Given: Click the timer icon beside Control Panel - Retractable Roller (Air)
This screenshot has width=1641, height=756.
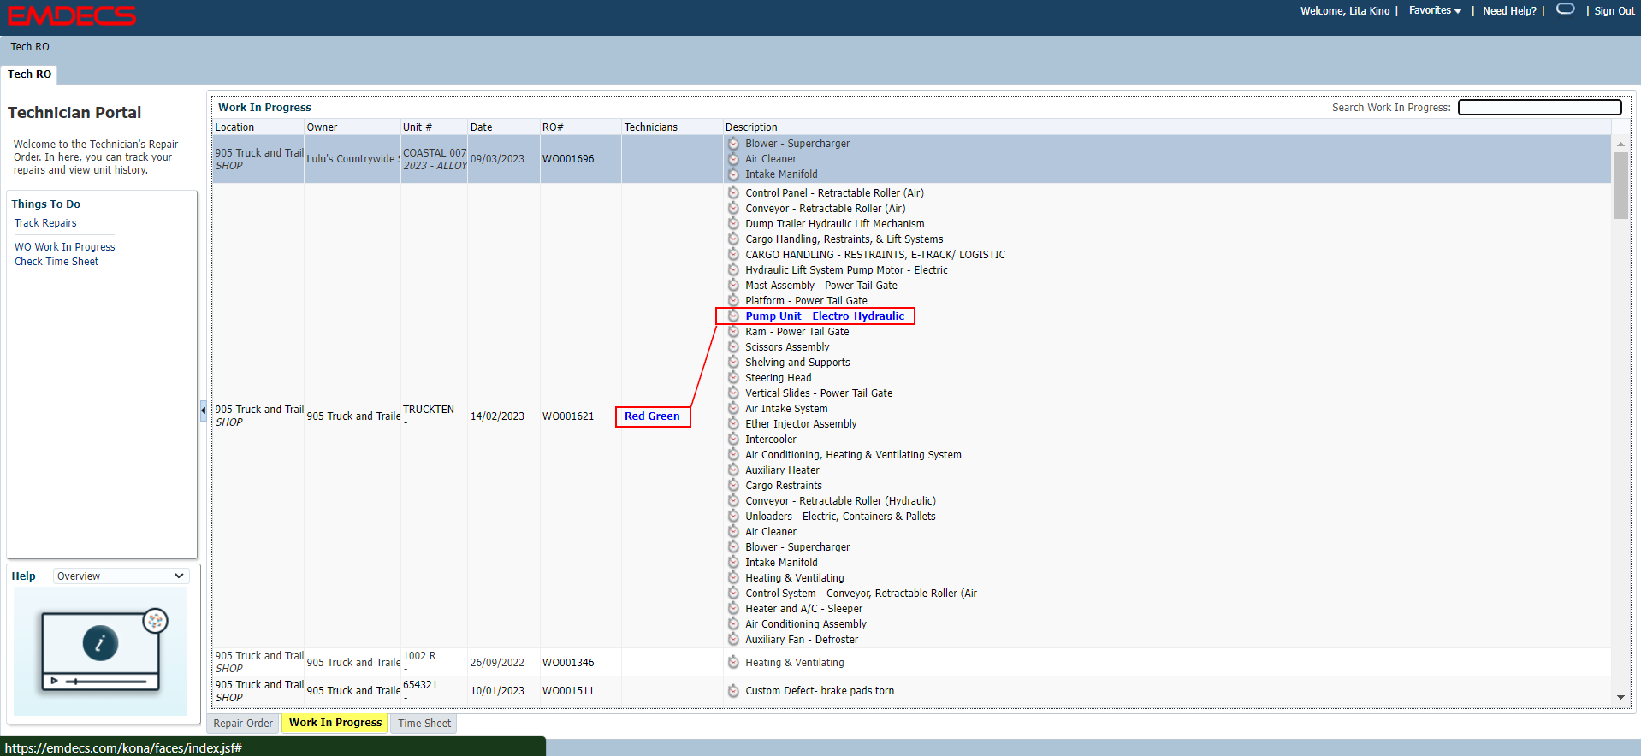Looking at the screenshot, I should 733,192.
